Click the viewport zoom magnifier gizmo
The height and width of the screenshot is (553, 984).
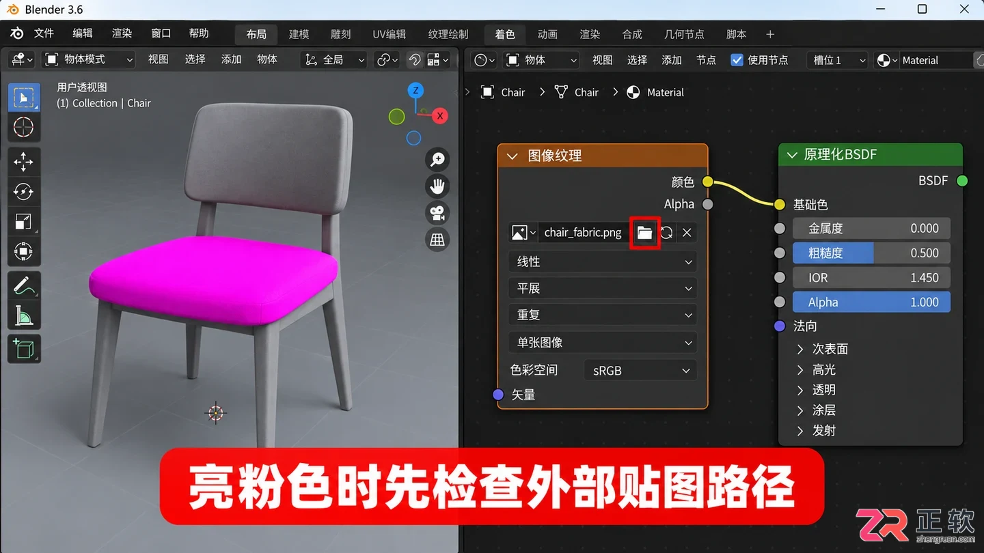pos(437,160)
